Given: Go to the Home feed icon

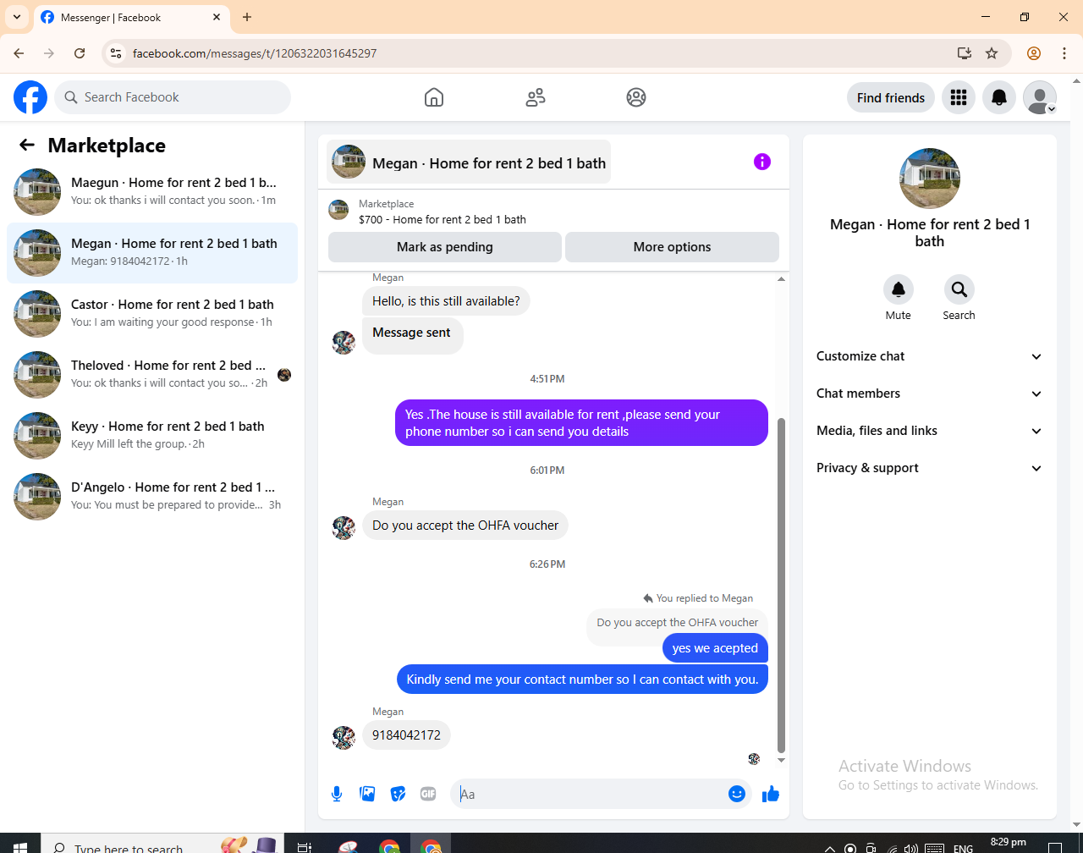Looking at the screenshot, I should coord(434,97).
